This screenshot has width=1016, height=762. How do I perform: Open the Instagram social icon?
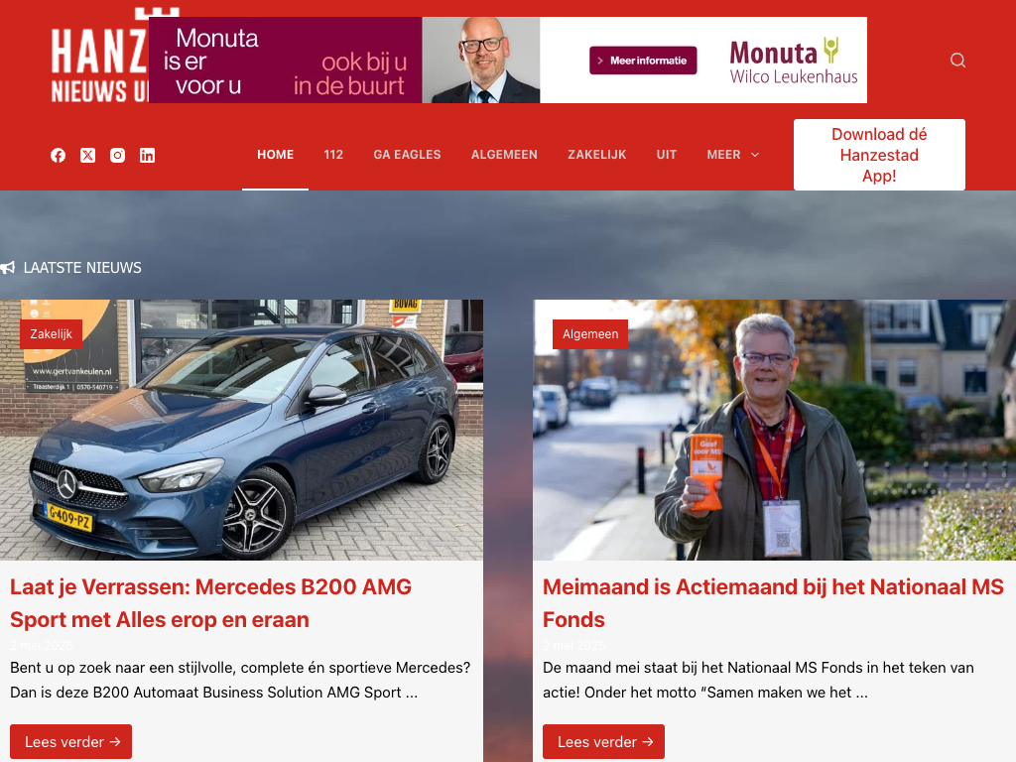[117, 156]
